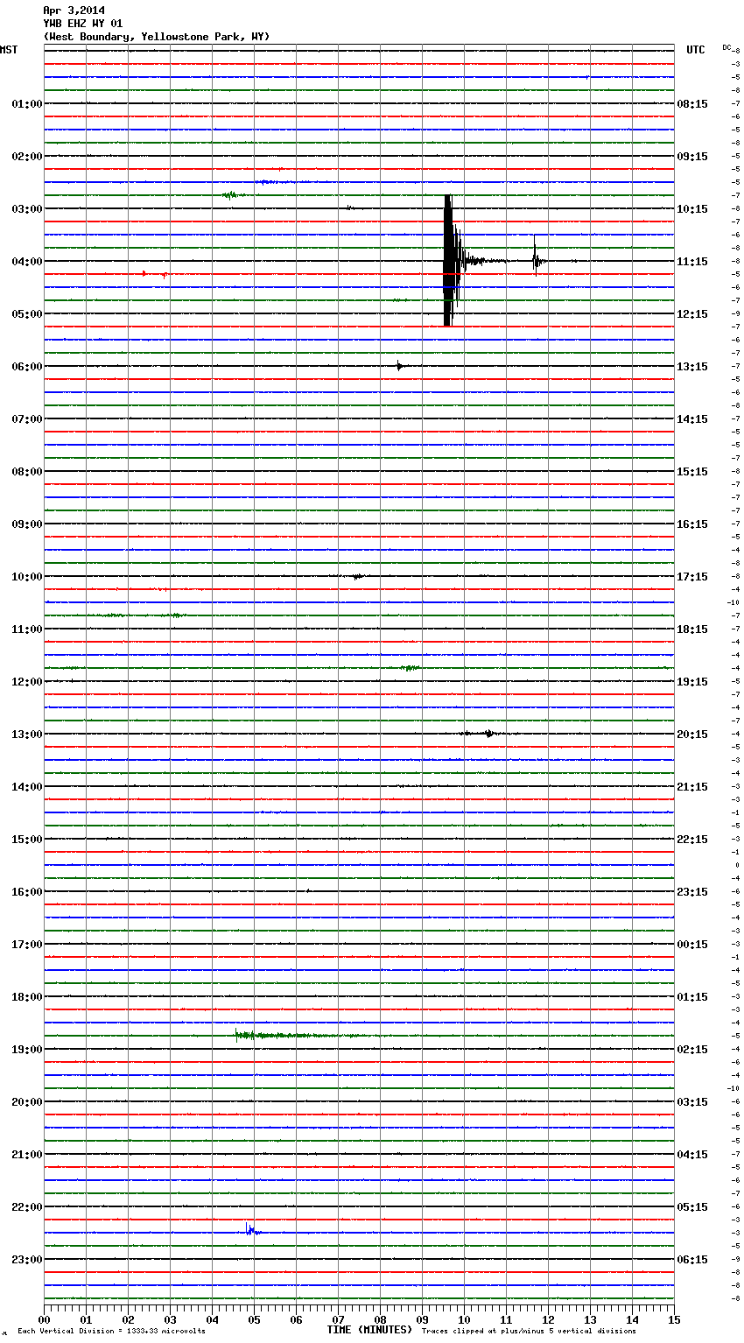The width and height of the screenshot is (744, 1343).
Task: Click the bottom minute-axis tick label "15"
Action: point(674,1319)
